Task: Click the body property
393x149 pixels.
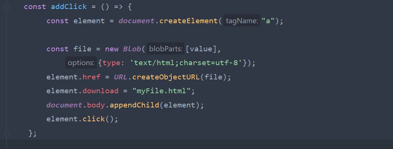Action: tap(96, 105)
